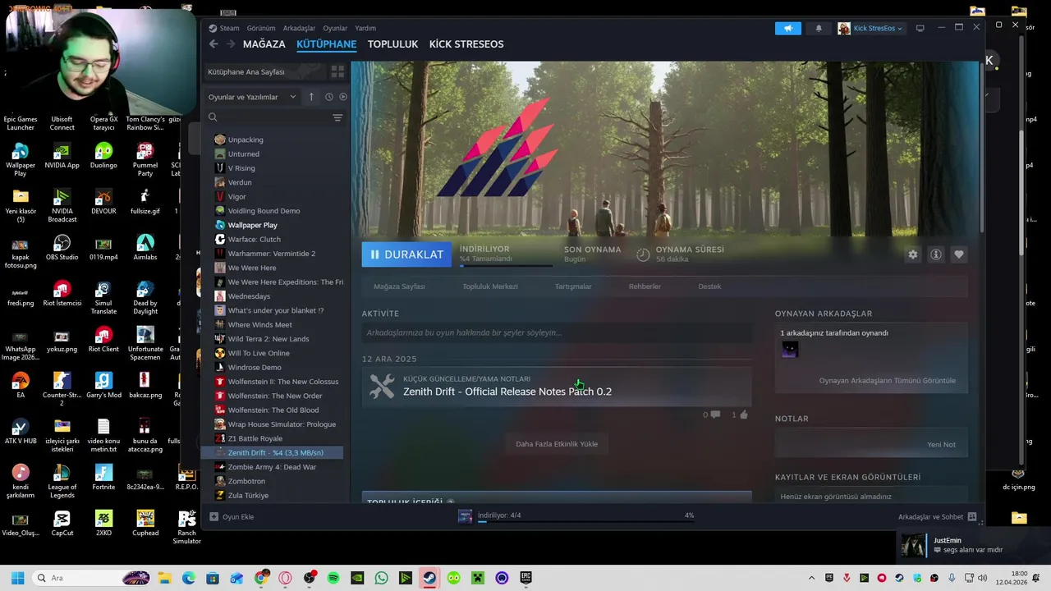Open advanced filter options beside library search
The width and height of the screenshot is (1051, 591).
tap(337, 117)
